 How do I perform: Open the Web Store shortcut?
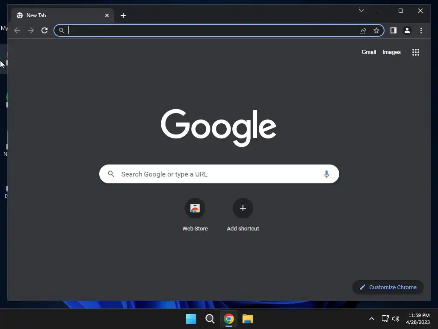click(x=195, y=215)
